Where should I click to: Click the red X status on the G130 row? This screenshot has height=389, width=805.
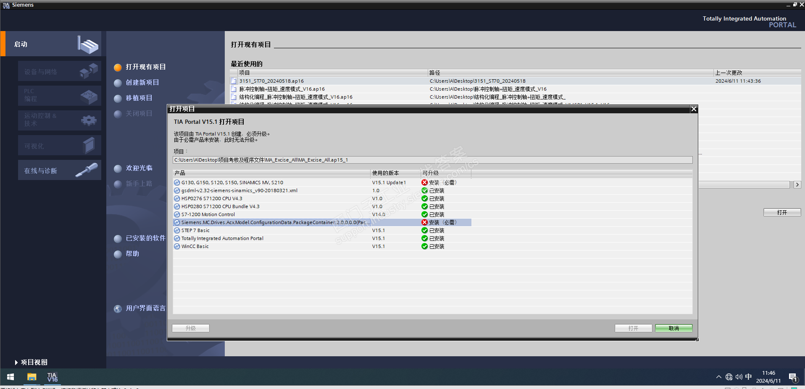[424, 183]
